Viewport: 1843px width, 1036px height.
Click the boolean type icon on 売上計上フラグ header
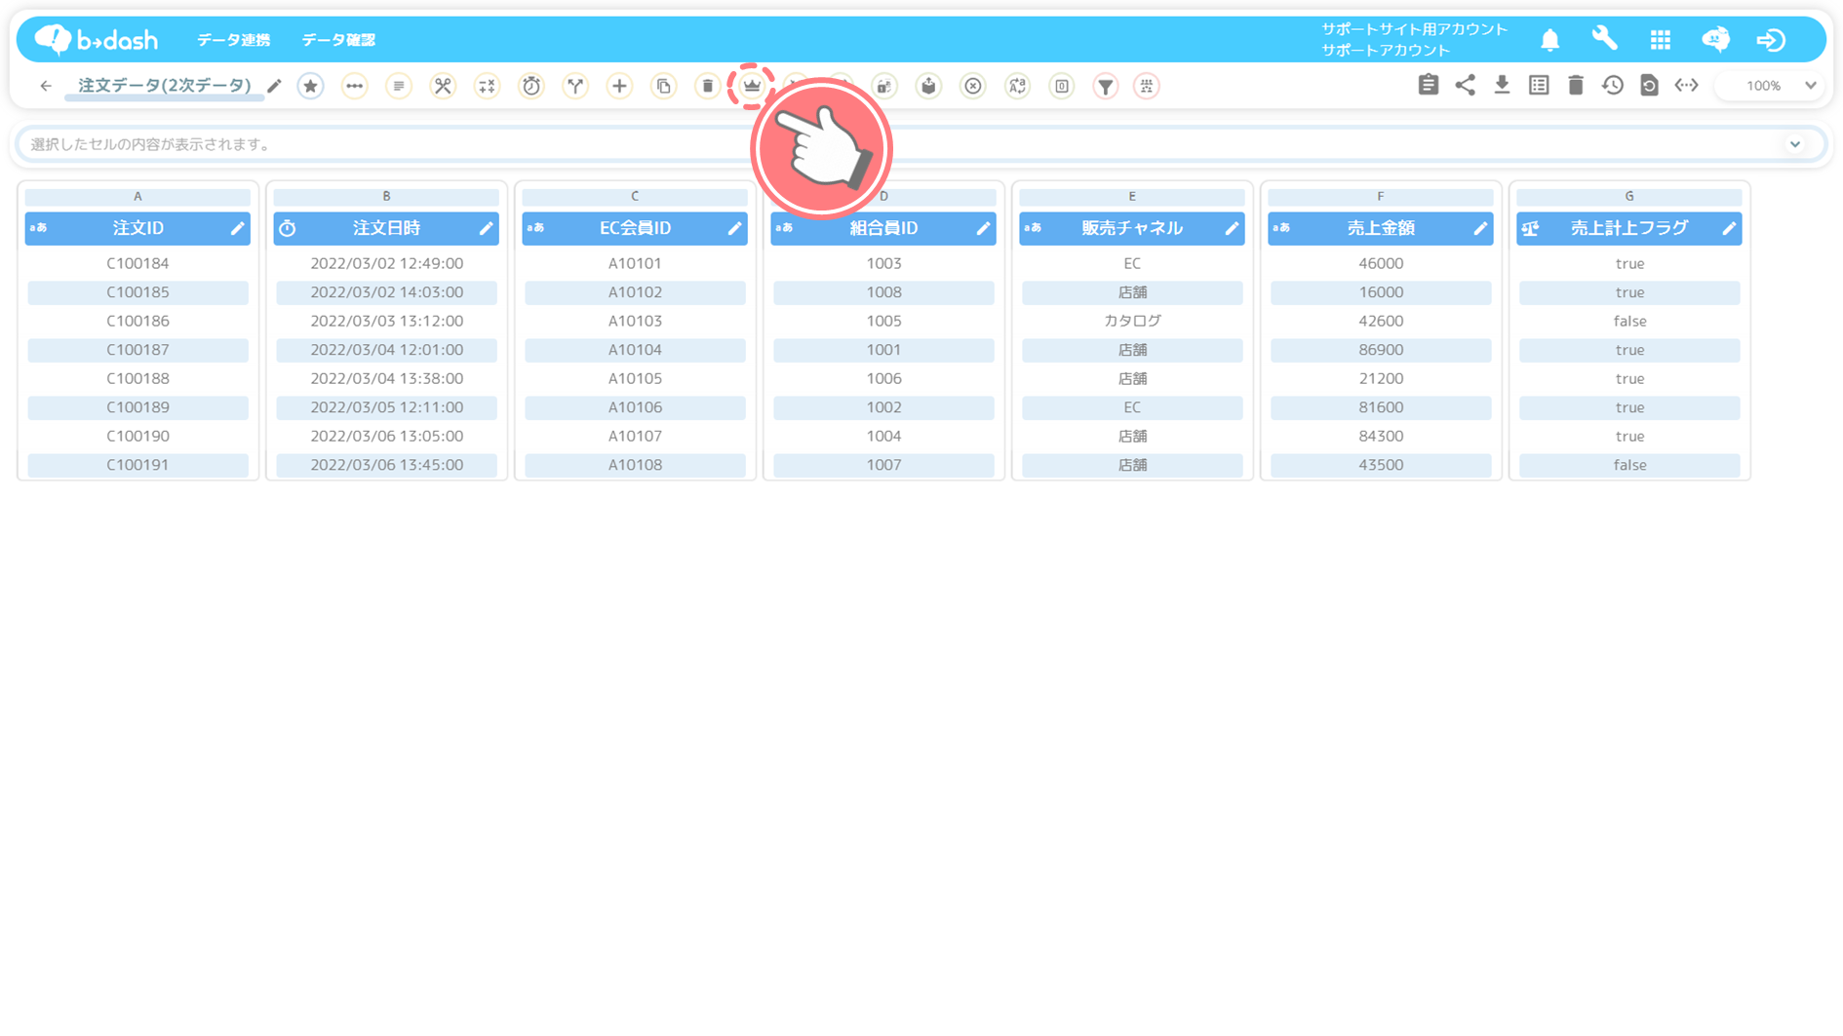pyautogui.click(x=1531, y=228)
